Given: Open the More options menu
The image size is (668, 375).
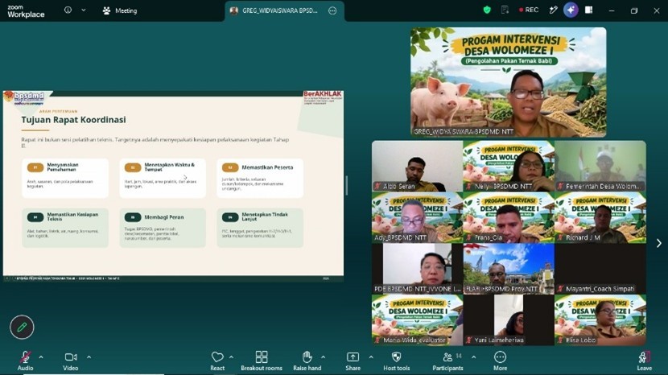Looking at the screenshot, I should [x=500, y=361].
